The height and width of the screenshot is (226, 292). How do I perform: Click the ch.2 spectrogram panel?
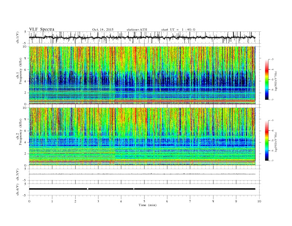pyautogui.click(x=142, y=136)
